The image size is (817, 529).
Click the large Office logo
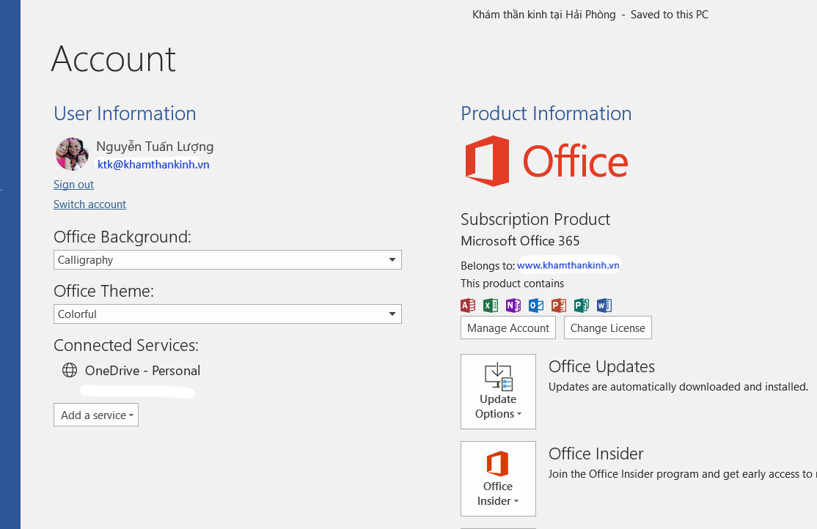[x=546, y=161]
